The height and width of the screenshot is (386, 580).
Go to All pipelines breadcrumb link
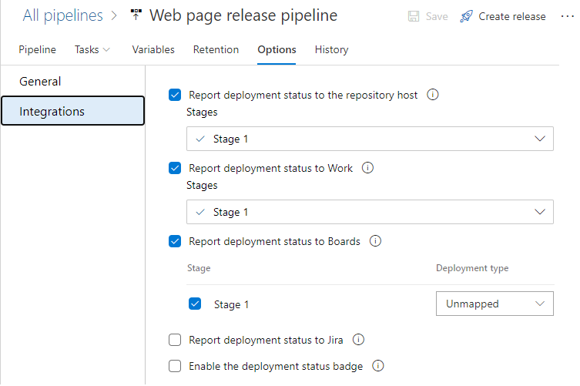[x=63, y=15]
